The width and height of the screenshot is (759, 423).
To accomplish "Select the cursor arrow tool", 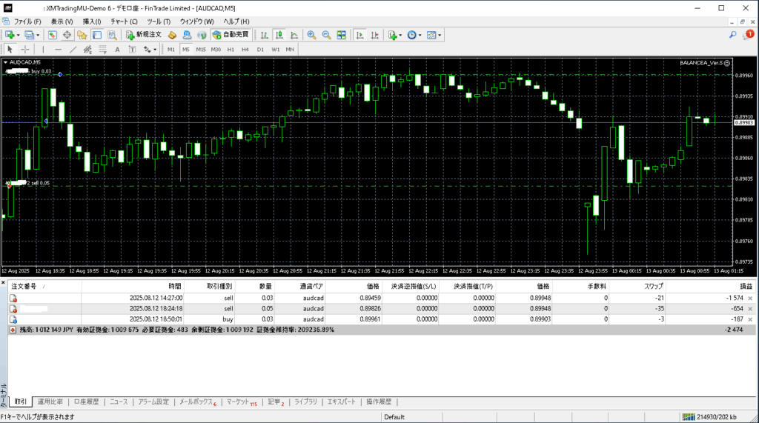I will 10,50.
